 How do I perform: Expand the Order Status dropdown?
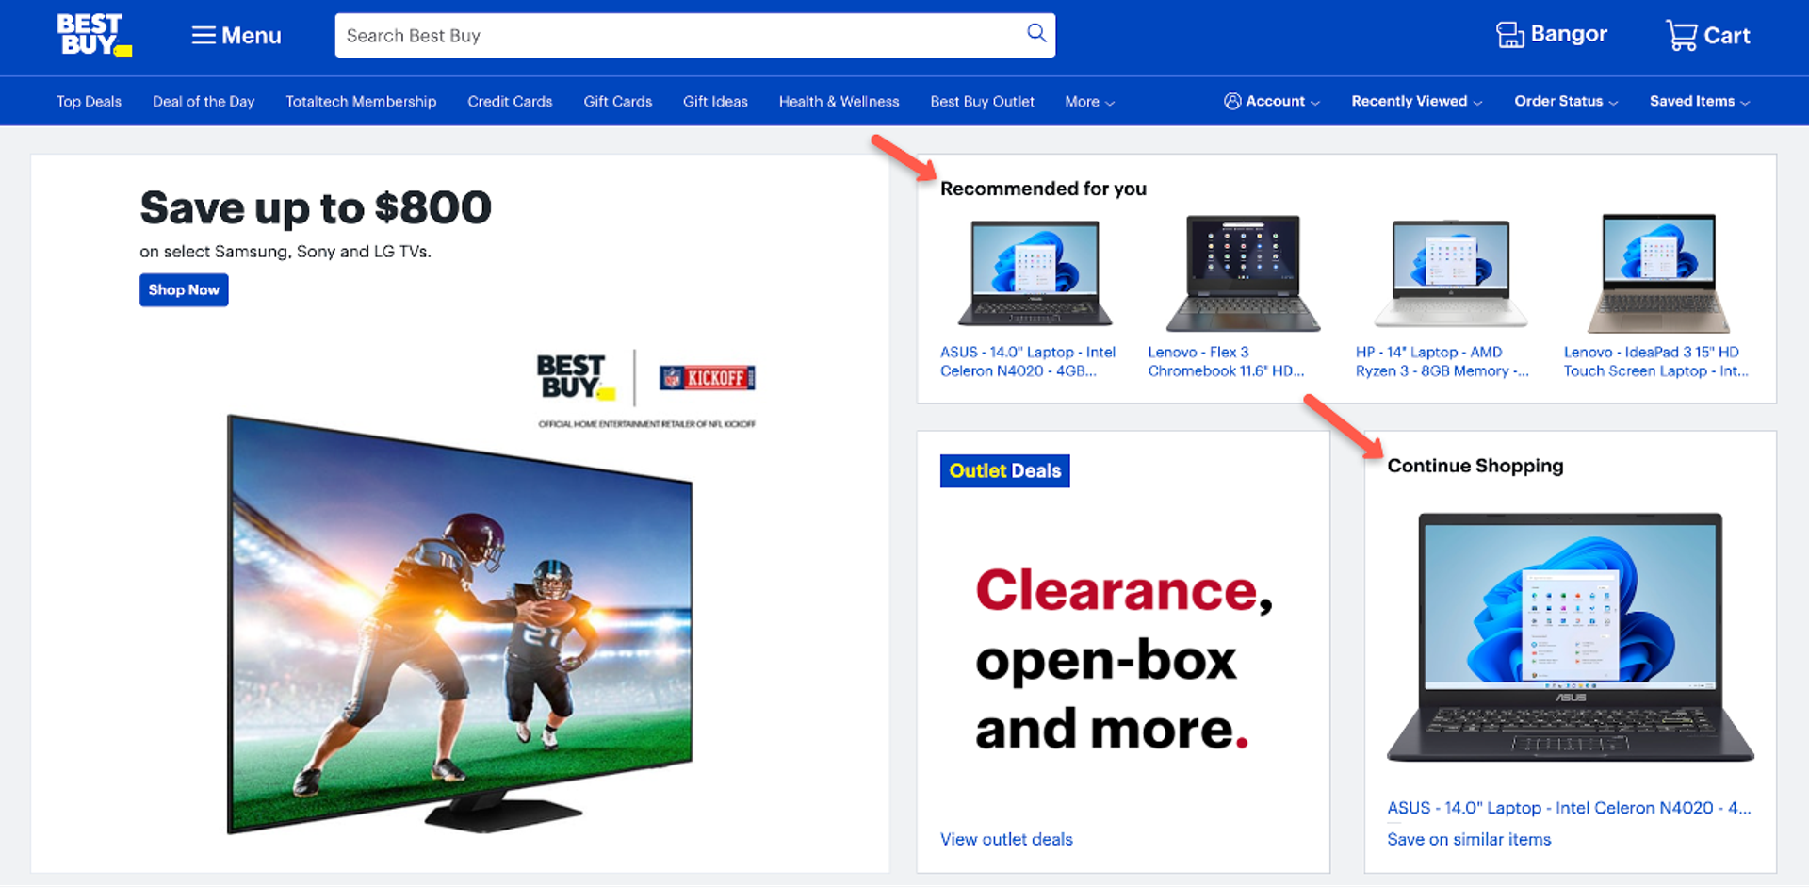1566,101
